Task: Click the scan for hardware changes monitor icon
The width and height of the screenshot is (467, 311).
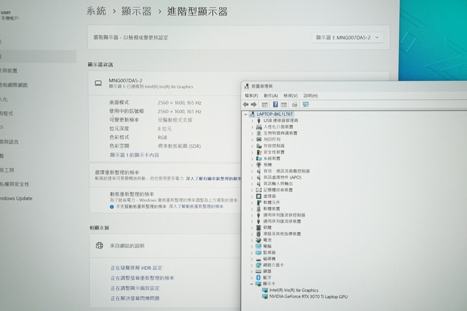Action: 305,104
